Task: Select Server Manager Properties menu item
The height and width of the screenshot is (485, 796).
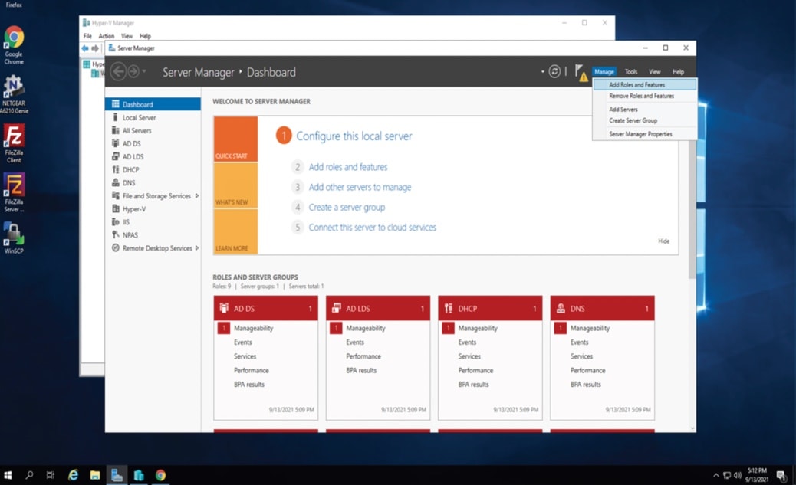Action: tap(640, 134)
